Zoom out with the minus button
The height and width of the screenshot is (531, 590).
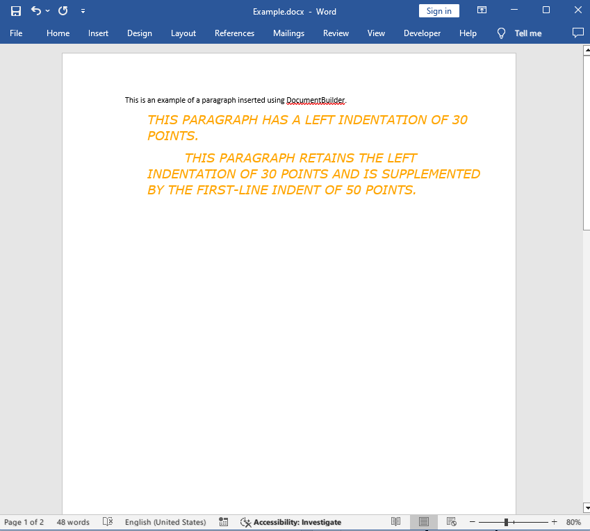pyautogui.click(x=473, y=521)
